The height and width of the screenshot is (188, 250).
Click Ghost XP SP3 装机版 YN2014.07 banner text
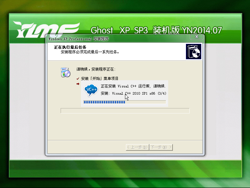tap(156, 30)
